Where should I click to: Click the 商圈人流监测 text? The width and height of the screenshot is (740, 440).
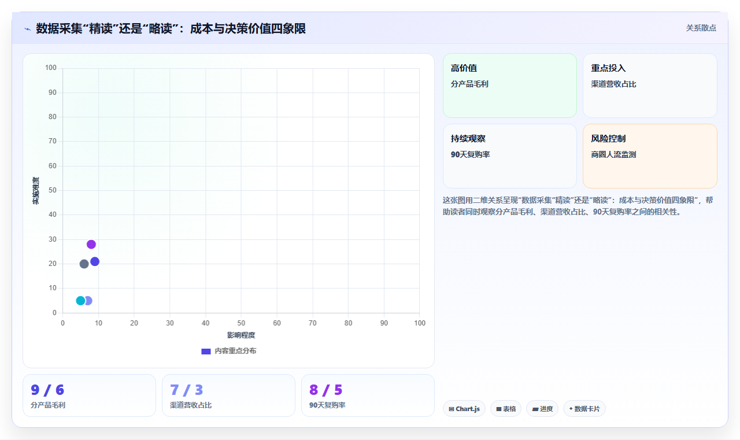(613, 154)
